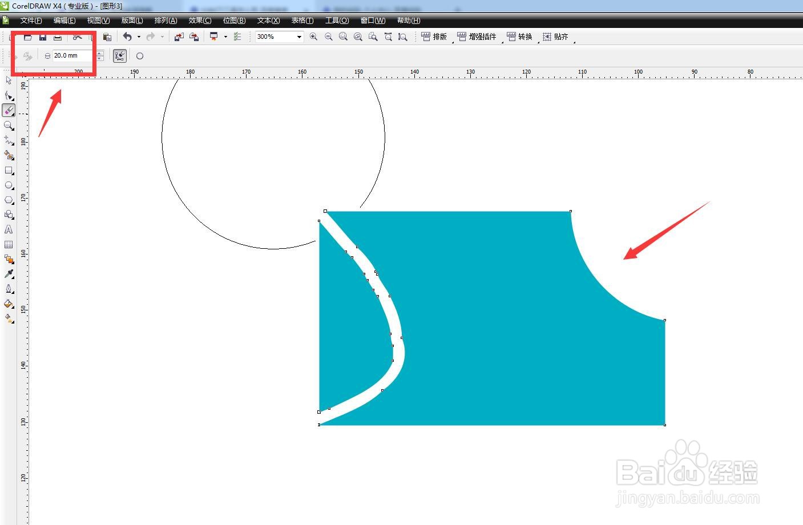Click the Export icon in toolbar
Screen dimensions: 803x525
194,37
